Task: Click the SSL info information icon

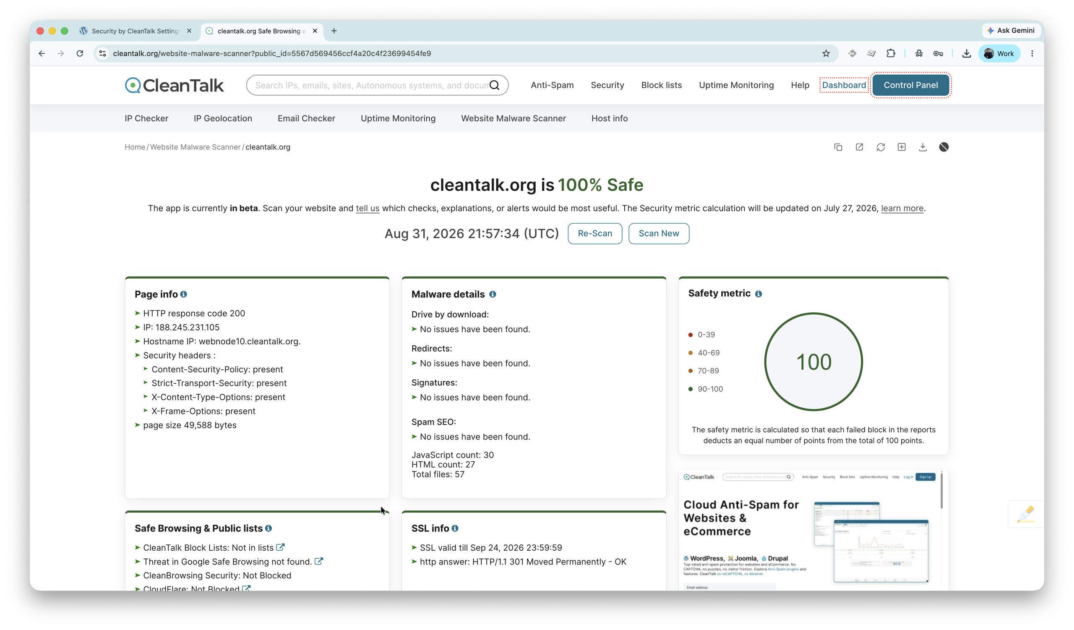Action: [455, 528]
